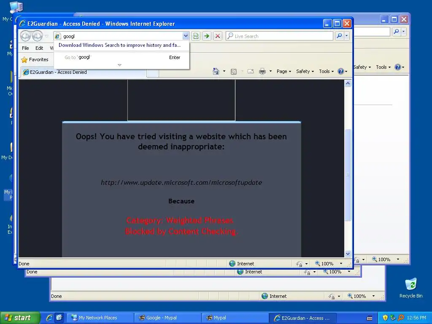
Task: Open the Edit menu
Action: pos(39,48)
